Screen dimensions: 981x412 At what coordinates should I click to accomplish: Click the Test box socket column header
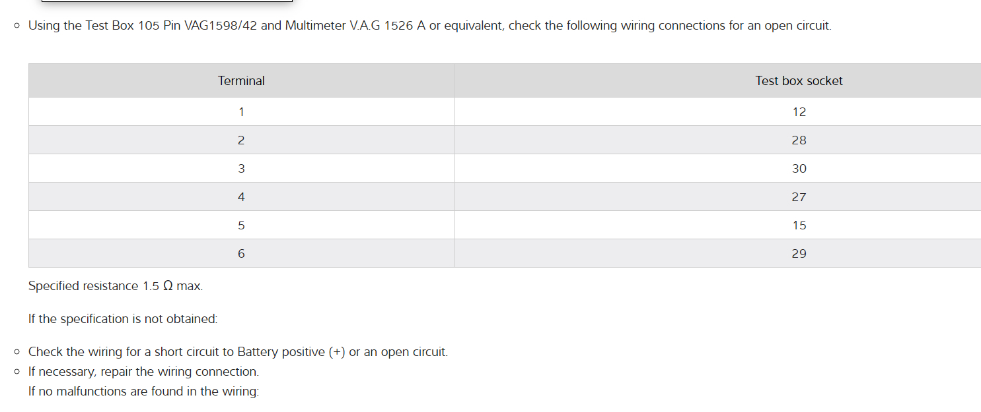tap(799, 81)
